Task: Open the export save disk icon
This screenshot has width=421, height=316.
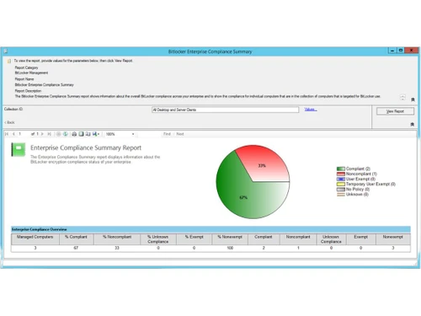Action: tap(96, 134)
